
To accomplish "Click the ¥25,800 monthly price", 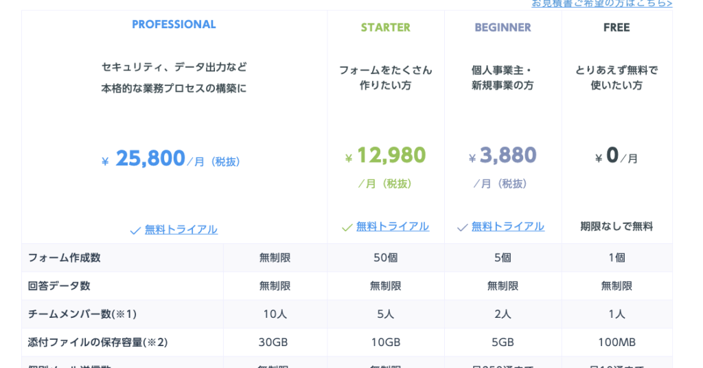I will pyautogui.click(x=150, y=159).
